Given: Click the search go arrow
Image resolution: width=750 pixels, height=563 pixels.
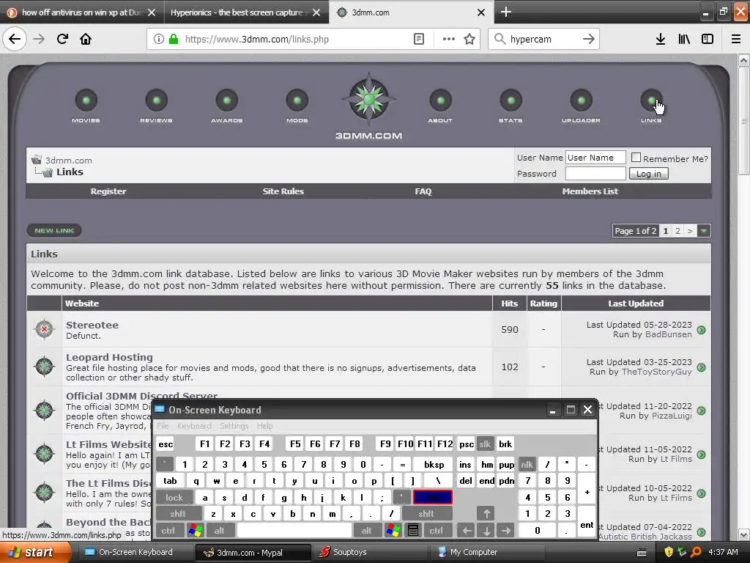Looking at the screenshot, I should point(588,40).
